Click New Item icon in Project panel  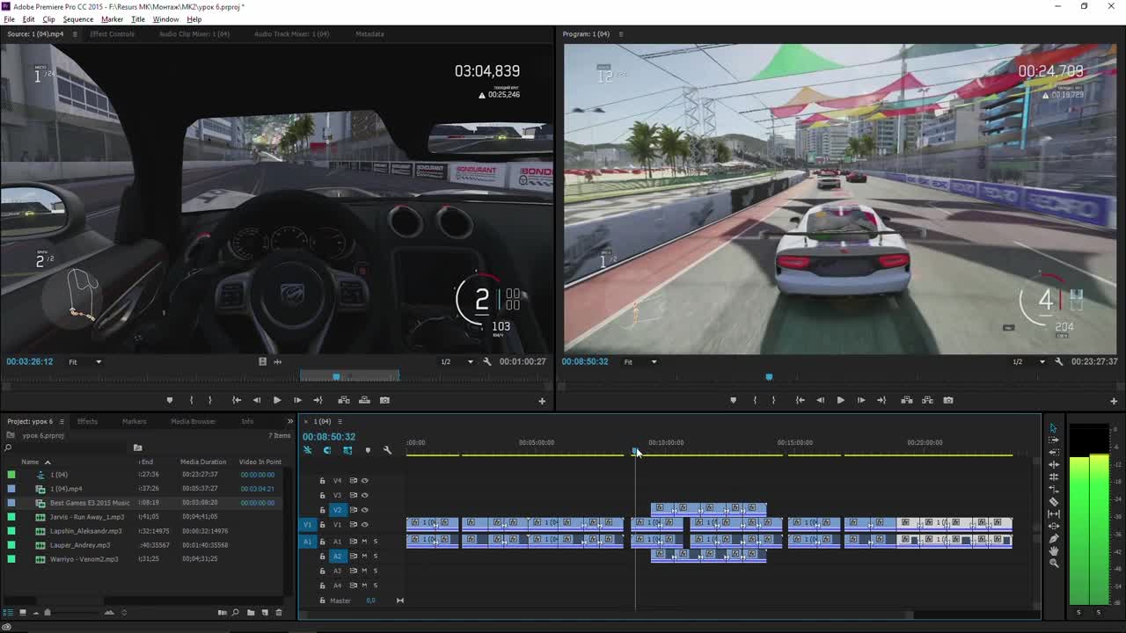pyautogui.click(x=265, y=612)
